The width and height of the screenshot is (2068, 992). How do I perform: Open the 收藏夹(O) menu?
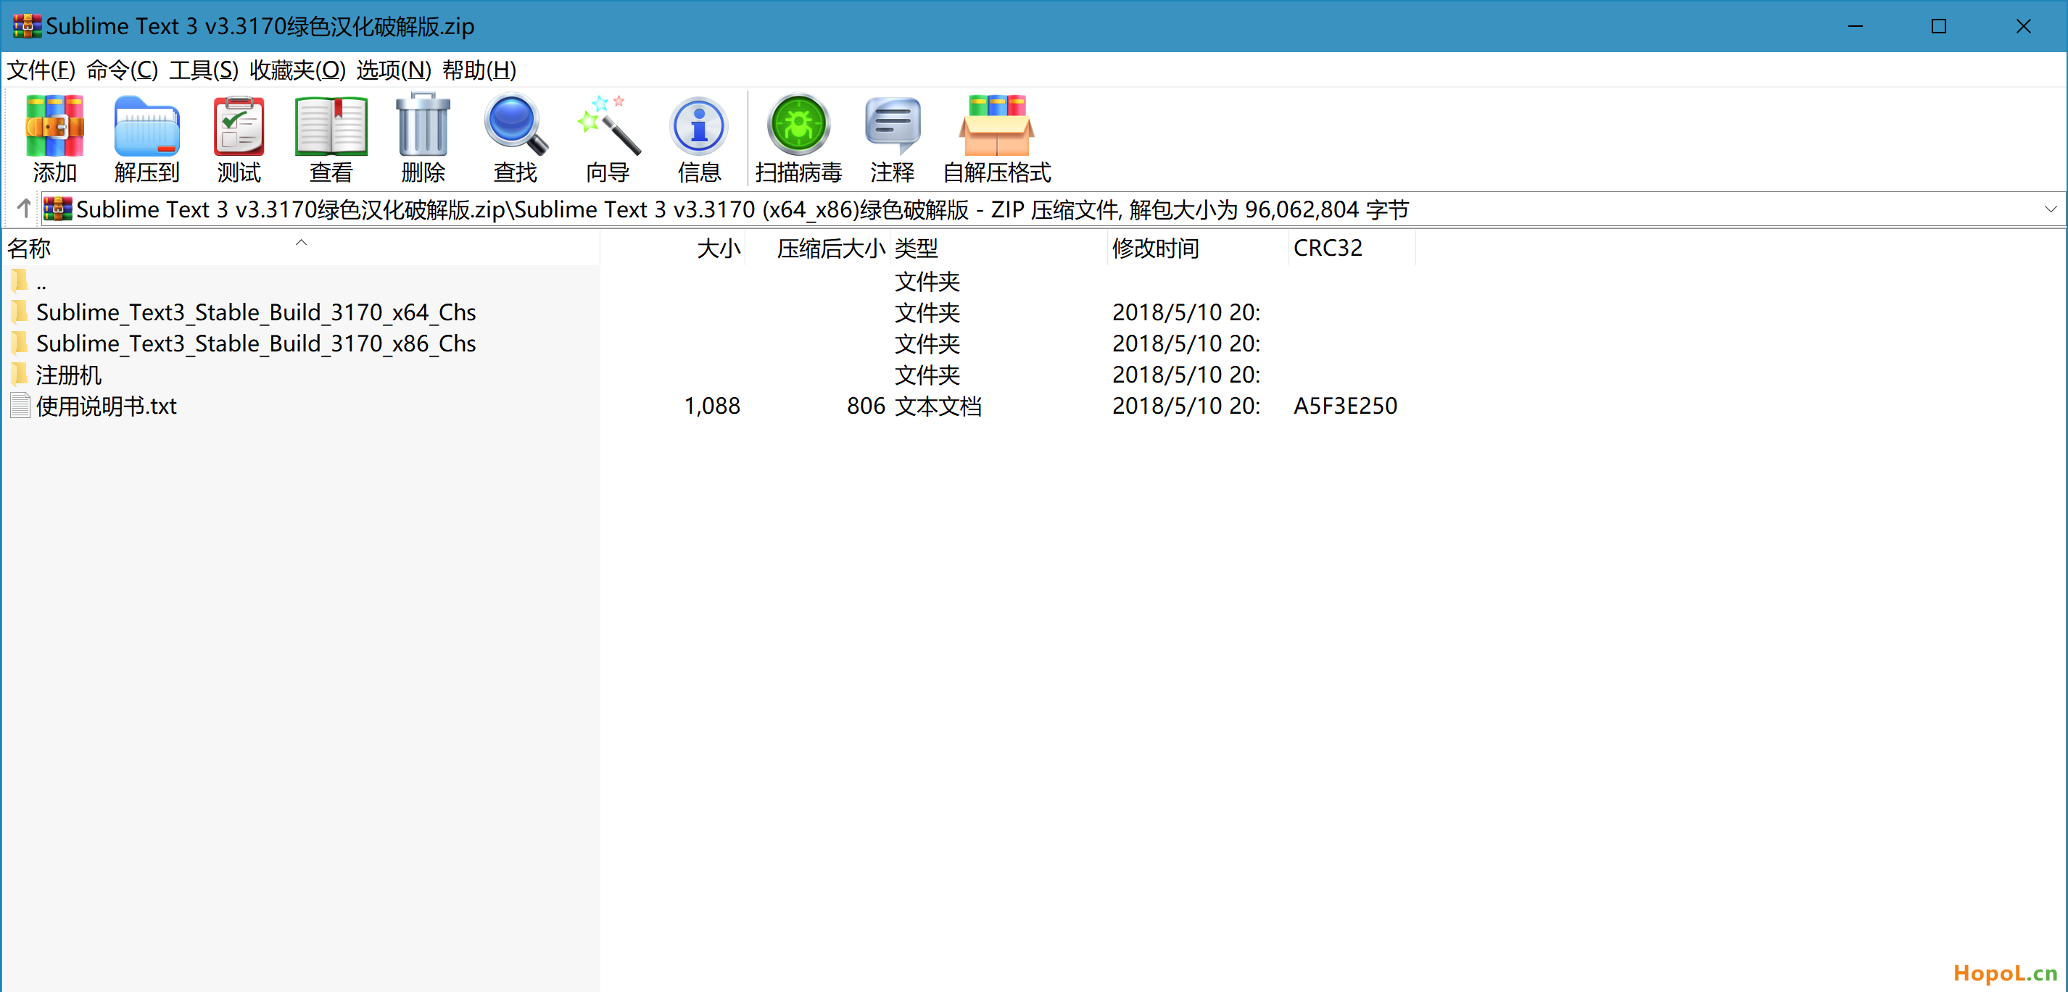(297, 70)
